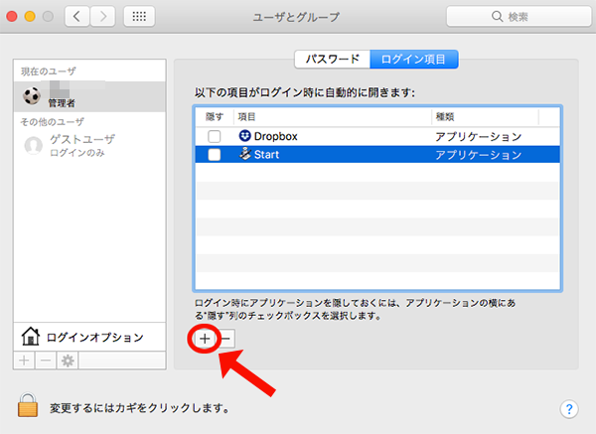Click the lock to make changes

[28, 405]
